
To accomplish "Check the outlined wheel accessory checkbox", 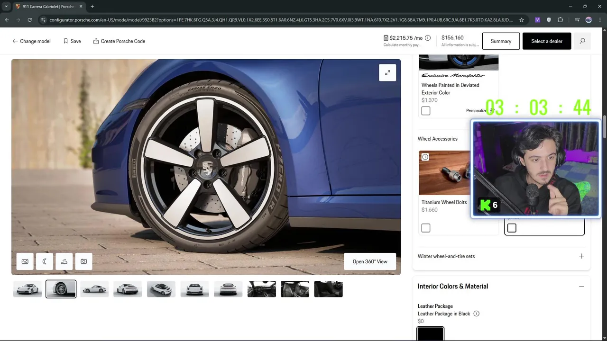I will coord(512,228).
